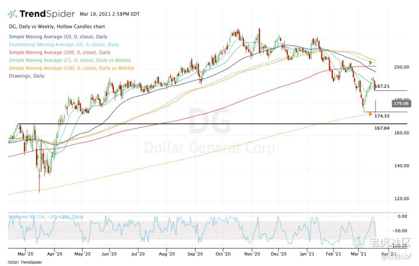This screenshot has width=419, height=266.
Task: Select the 'Simple Moving Average (200, 0, close), Daily' legend
Action: point(59,52)
